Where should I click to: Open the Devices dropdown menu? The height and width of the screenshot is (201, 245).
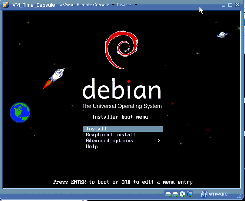click(x=127, y=5)
